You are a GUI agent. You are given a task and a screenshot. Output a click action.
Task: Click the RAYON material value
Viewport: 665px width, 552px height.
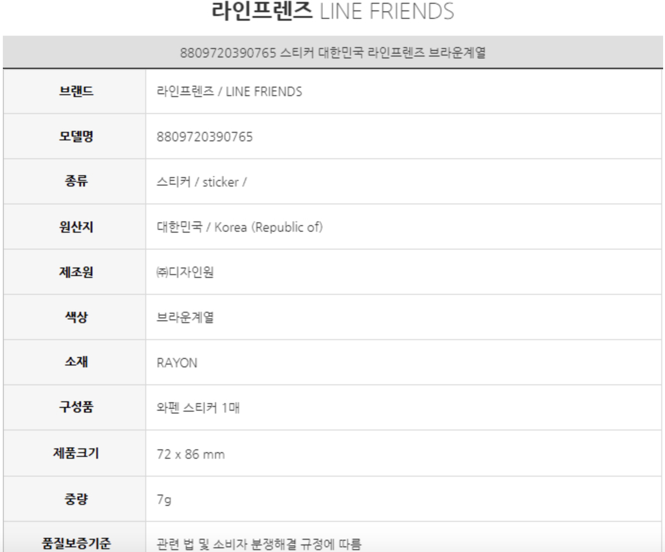(x=177, y=363)
